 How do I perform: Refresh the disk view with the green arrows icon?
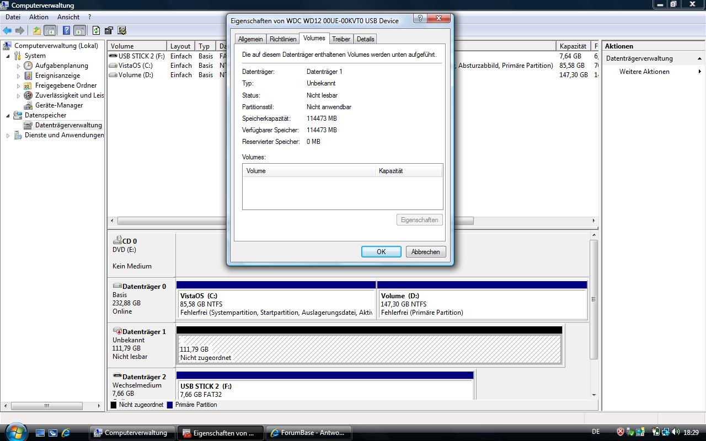[x=97, y=31]
